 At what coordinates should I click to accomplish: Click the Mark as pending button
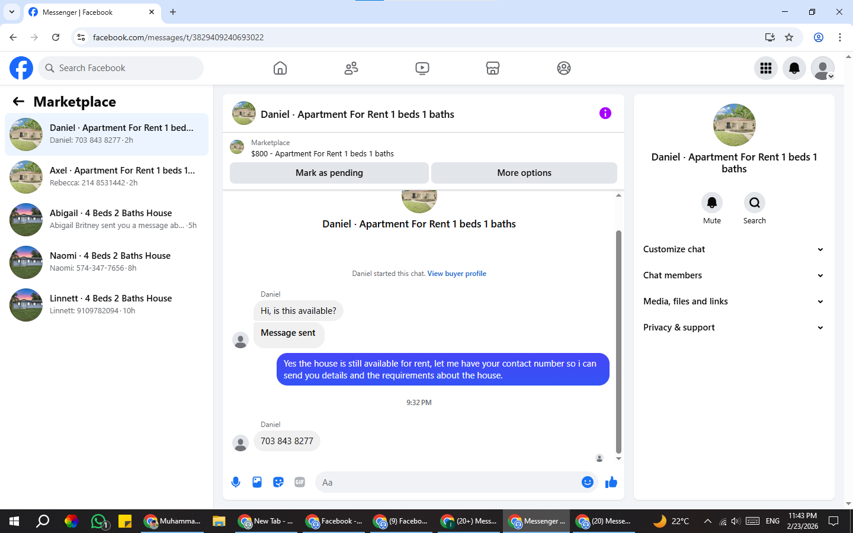click(x=329, y=173)
